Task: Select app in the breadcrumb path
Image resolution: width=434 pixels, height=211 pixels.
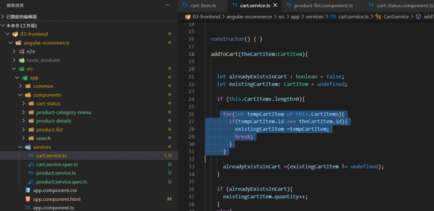Action: pos(295,17)
